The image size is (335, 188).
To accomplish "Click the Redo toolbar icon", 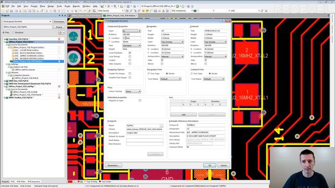I will click(x=84, y=10).
